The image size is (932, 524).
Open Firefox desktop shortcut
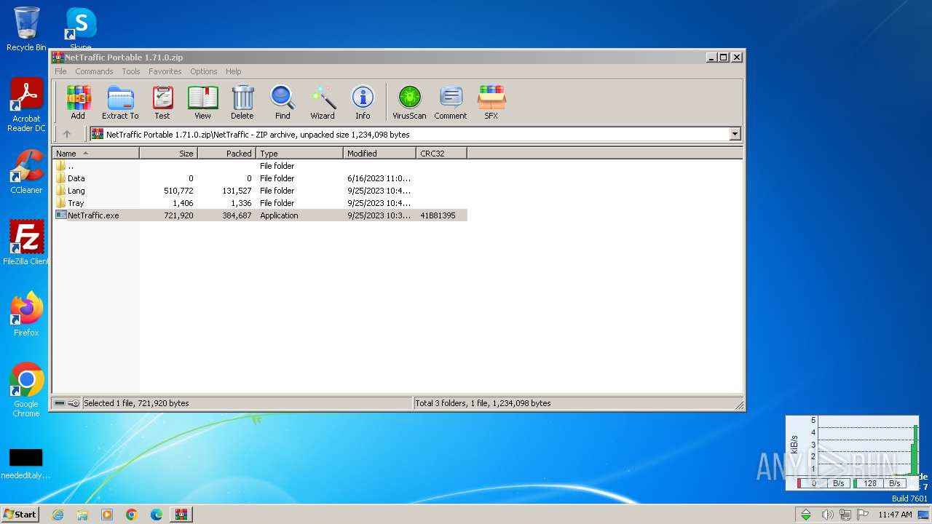click(x=26, y=314)
